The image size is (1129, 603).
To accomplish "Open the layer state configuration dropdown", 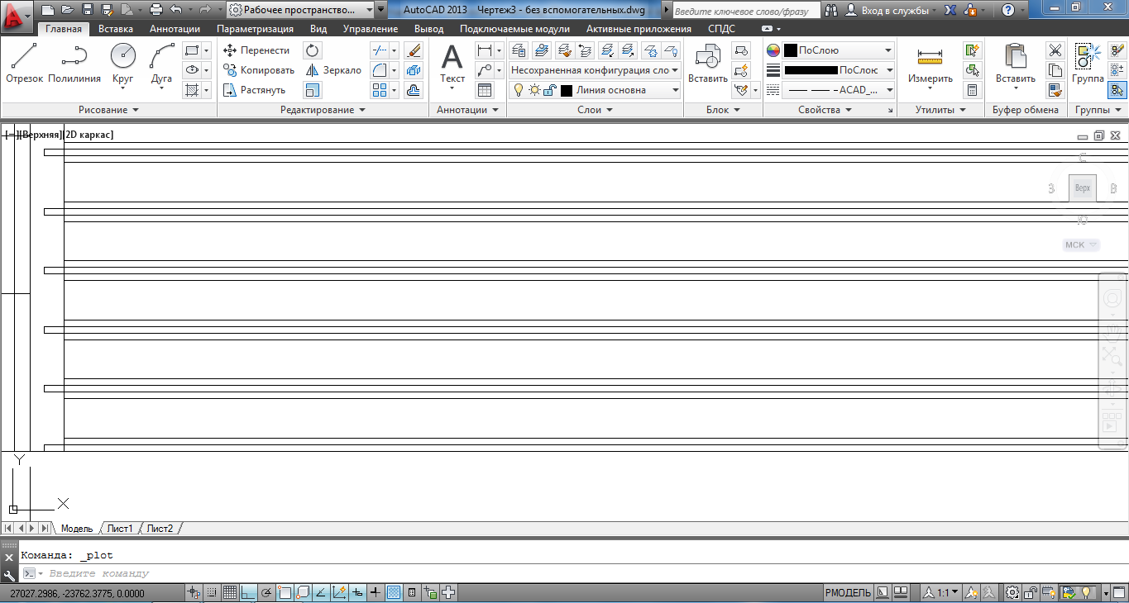I will (595, 70).
